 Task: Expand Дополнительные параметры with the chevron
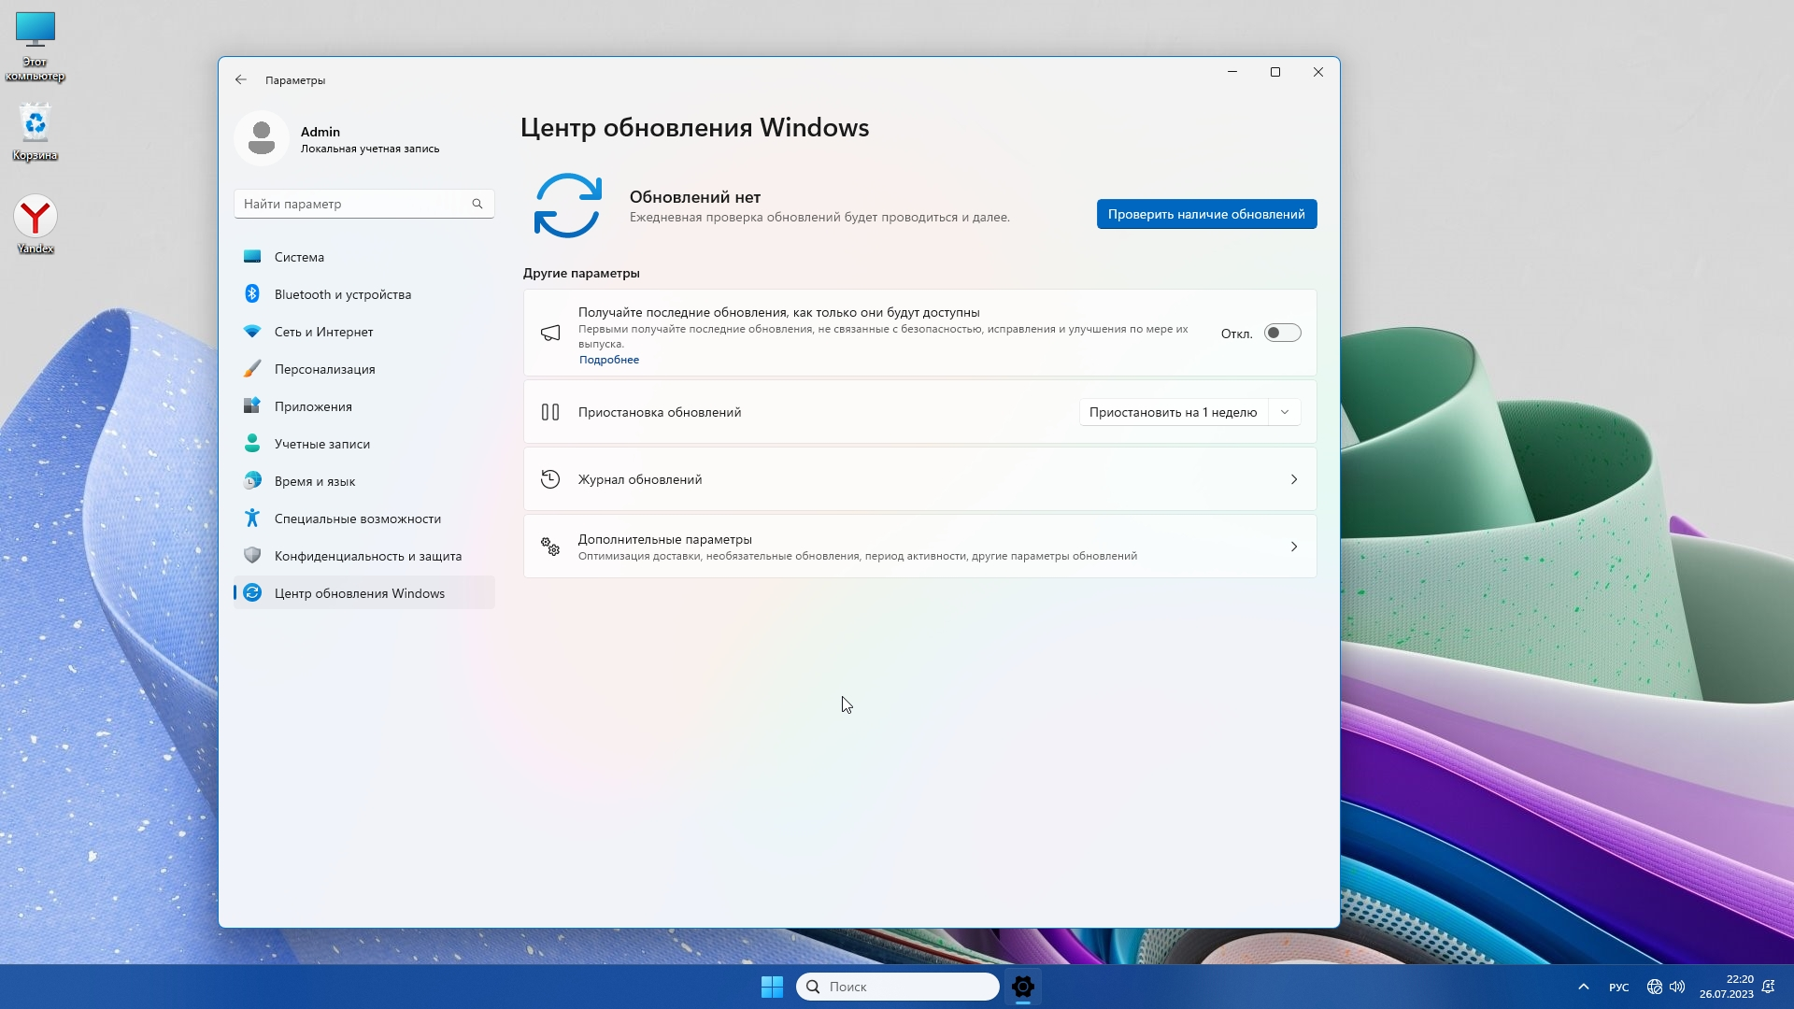1293,547
